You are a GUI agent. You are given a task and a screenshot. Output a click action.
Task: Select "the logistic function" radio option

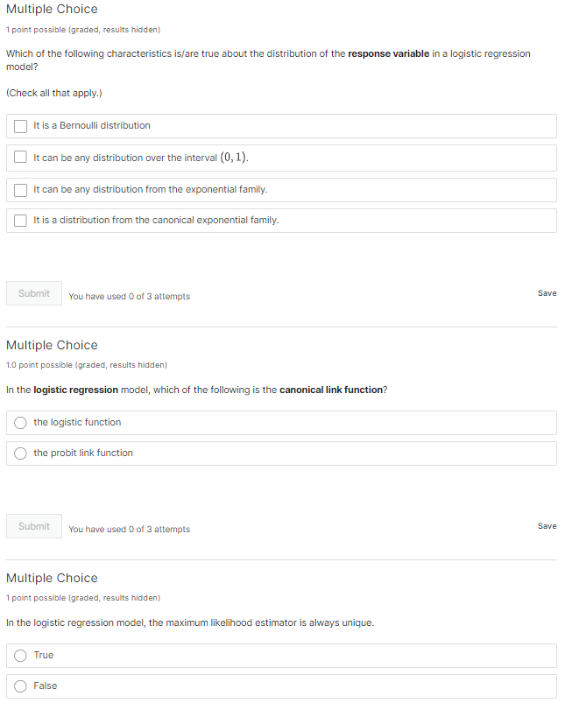click(21, 423)
